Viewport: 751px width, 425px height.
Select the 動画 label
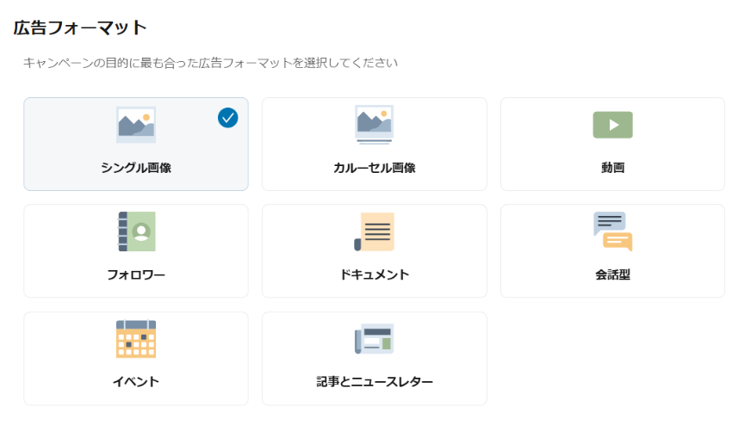(x=612, y=168)
